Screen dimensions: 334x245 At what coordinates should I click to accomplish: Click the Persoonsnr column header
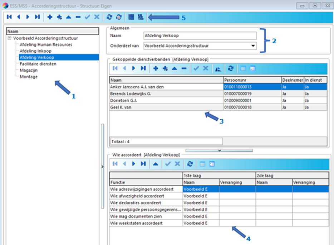point(252,80)
